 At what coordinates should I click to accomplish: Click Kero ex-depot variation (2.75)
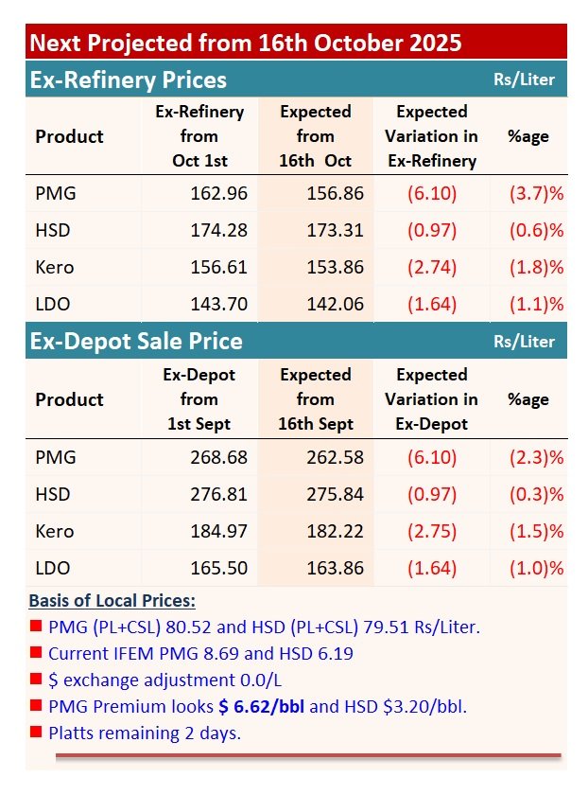point(432,531)
